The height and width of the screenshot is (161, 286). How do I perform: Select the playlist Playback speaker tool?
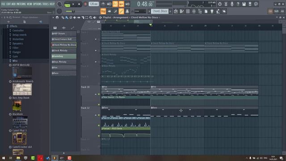(x=95, y=17)
